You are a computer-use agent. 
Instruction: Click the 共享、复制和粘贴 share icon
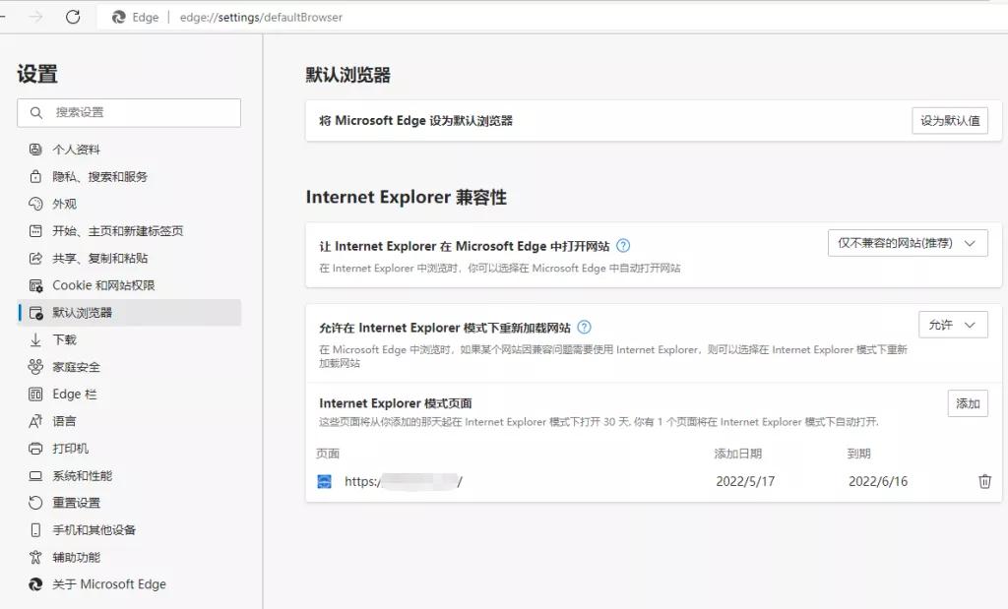(35, 258)
